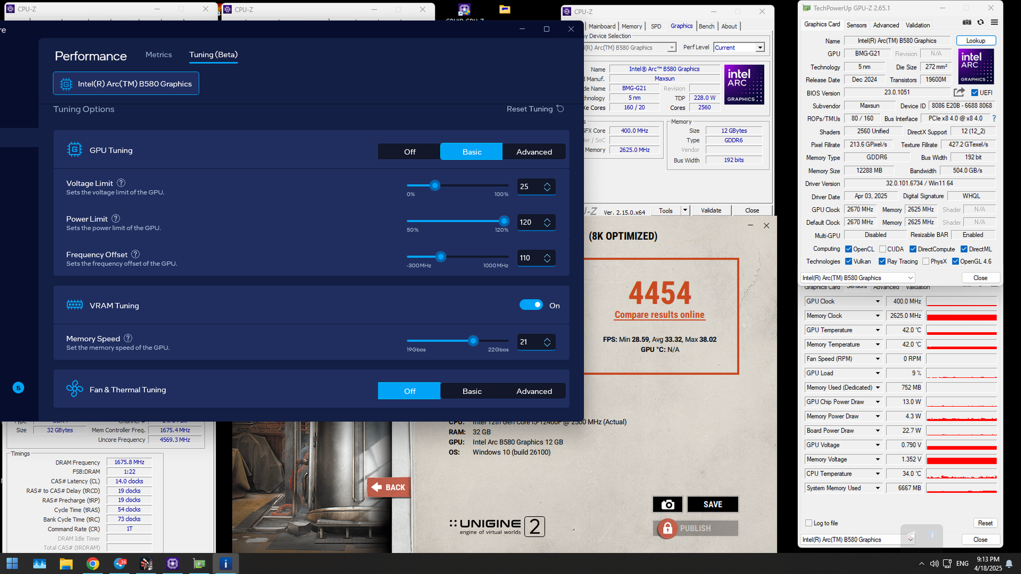Open the CPU-Z Tools dropdown arrow
Screen dimensions: 1021x574
pos(685,210)
